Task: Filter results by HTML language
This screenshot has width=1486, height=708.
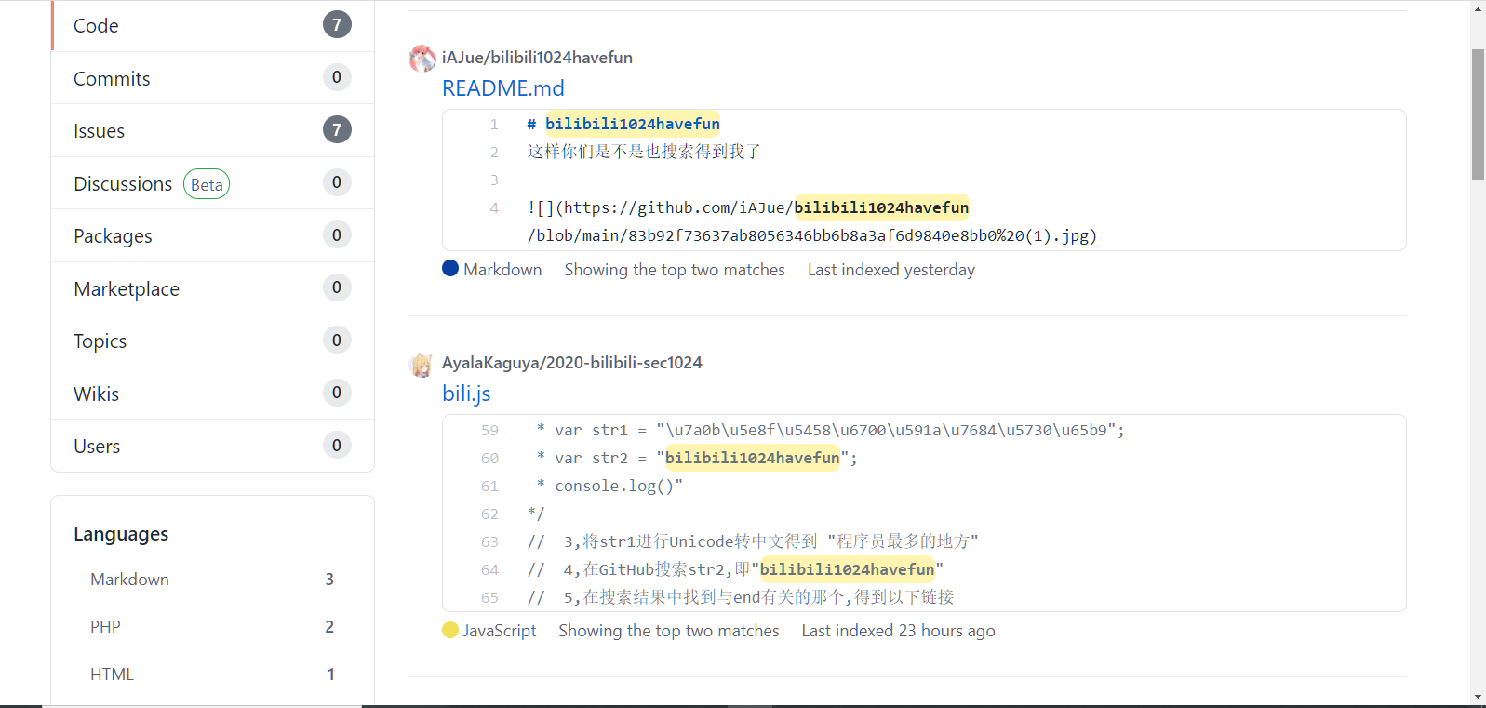Action: [212, 674]
